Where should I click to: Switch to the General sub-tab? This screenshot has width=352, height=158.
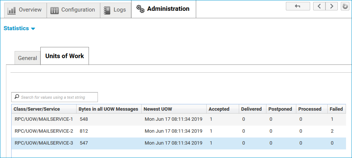[x=27, y=58]
